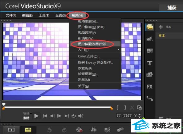Click 用户体验改善计划 menu item

(x=95, y=44)
